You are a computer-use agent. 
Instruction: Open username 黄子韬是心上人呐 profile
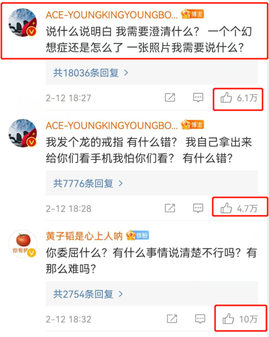pos(84,236)
